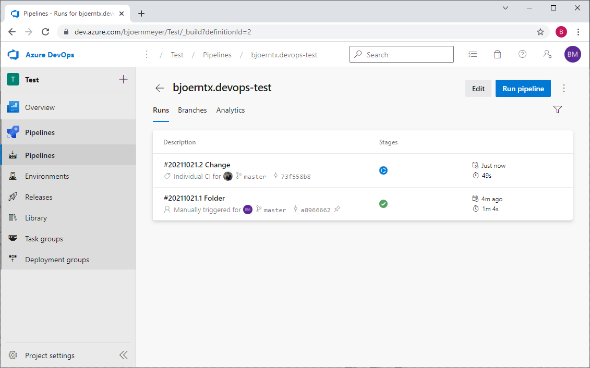Image resolution: width=590 pixels, height=368 pixels.
Task: Click the Stages column header
Action: click(388, 142)
